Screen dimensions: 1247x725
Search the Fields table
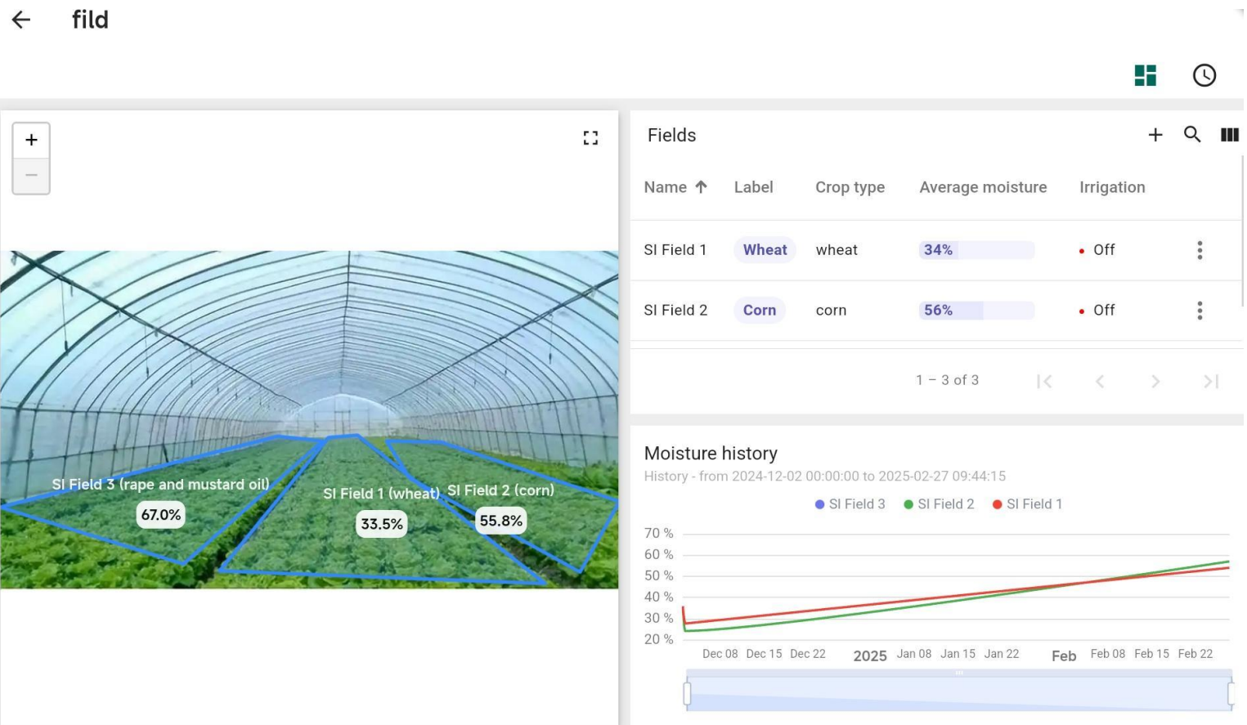pos(1192,135)
